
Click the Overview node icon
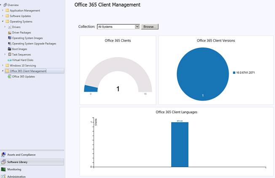click(x=5, y=5)
